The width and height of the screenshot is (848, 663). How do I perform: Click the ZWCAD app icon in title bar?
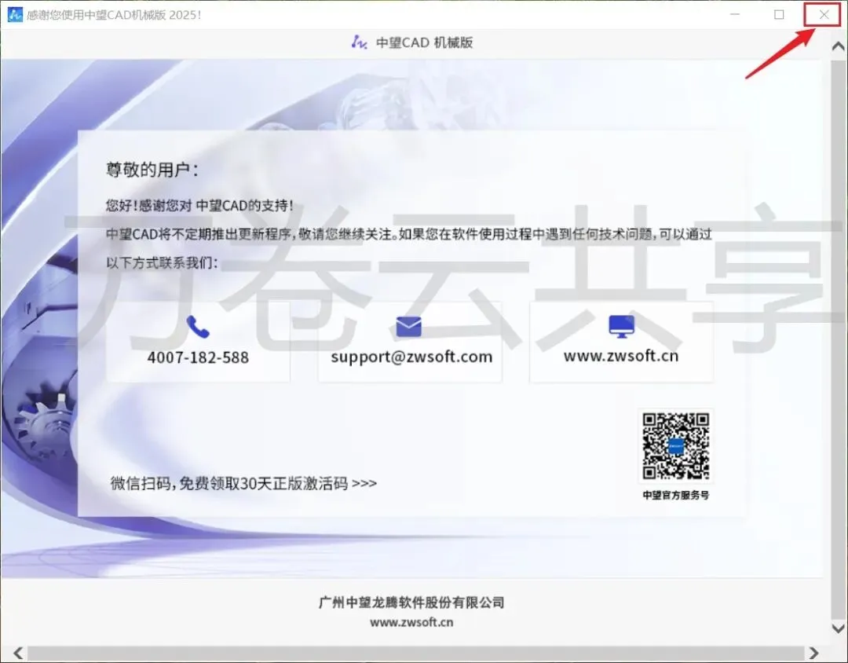15,15
